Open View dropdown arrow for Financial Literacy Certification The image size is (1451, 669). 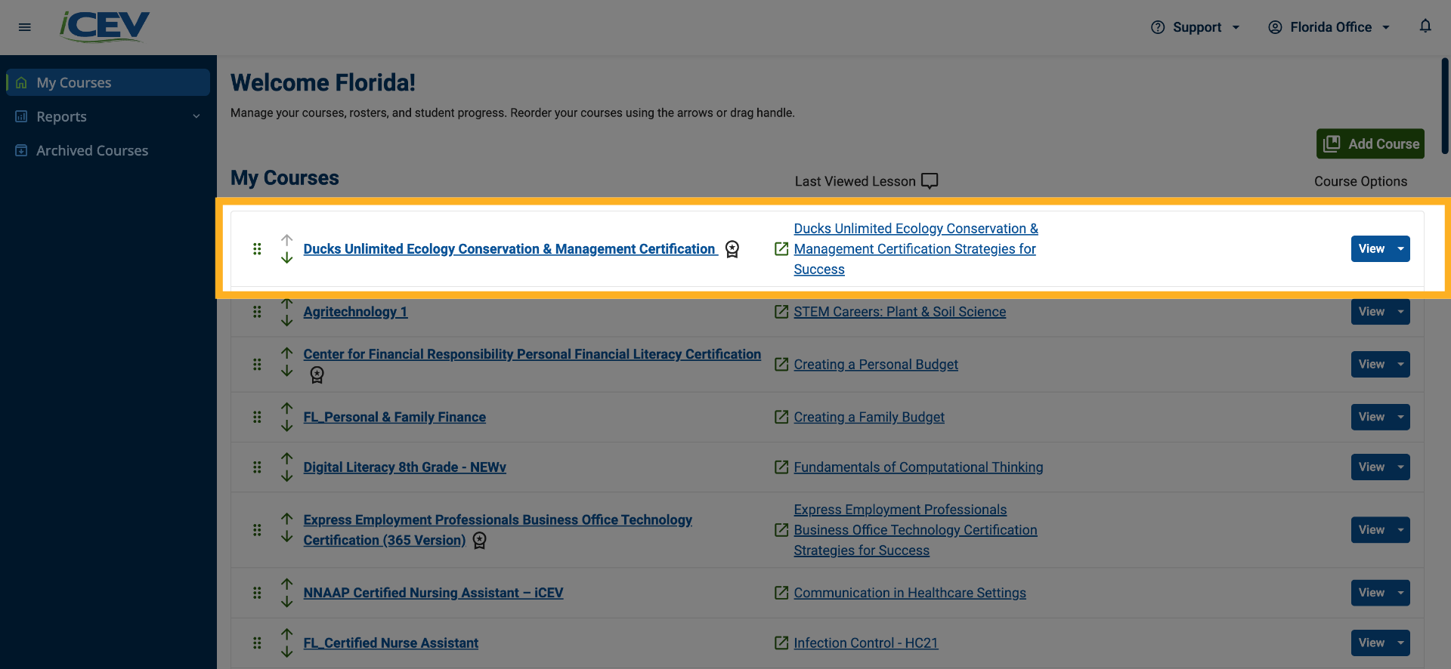point(1401,365)
